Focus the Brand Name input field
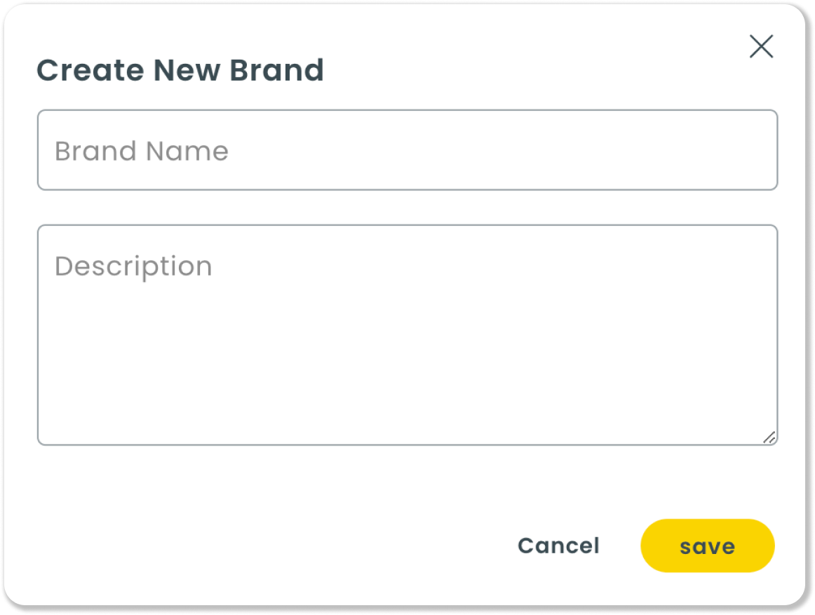This screenshot has height=615, width=815. [407, 150]
